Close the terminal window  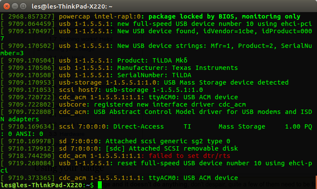(x=6, y=6)
